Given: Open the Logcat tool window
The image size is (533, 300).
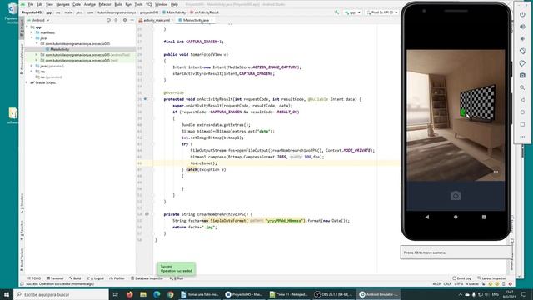Looking at the screenshot, I should click(x=95, y=278).
